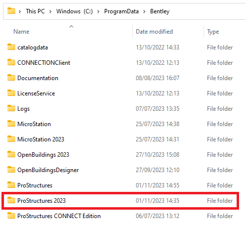Click date 06/07/2023 13:12
The height and width of the screenshot is (225, 246).
158,216
